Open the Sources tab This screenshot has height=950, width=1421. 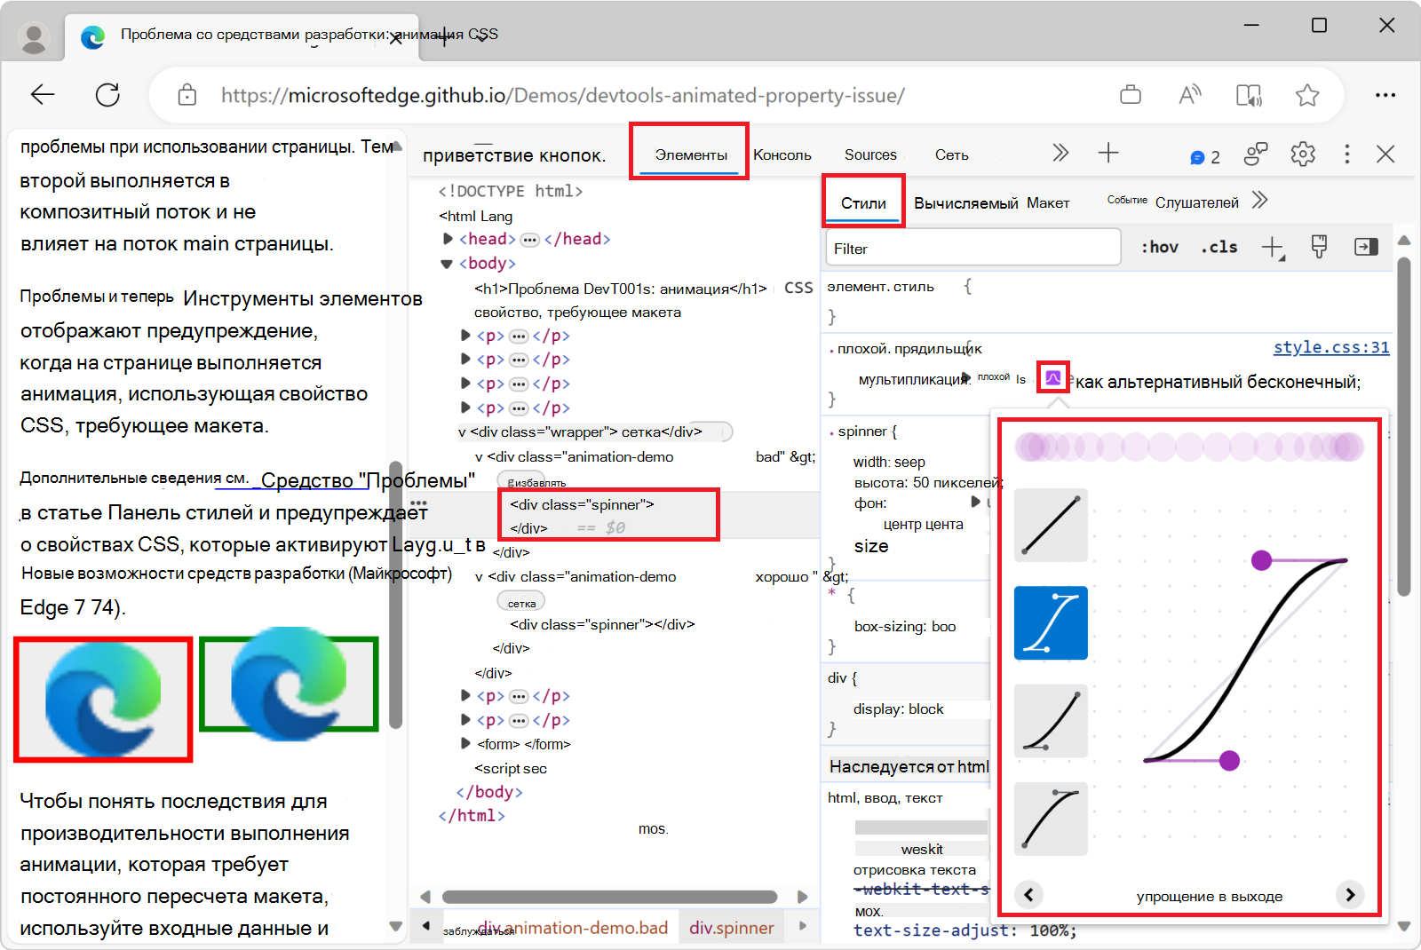[x=870, y=154]
